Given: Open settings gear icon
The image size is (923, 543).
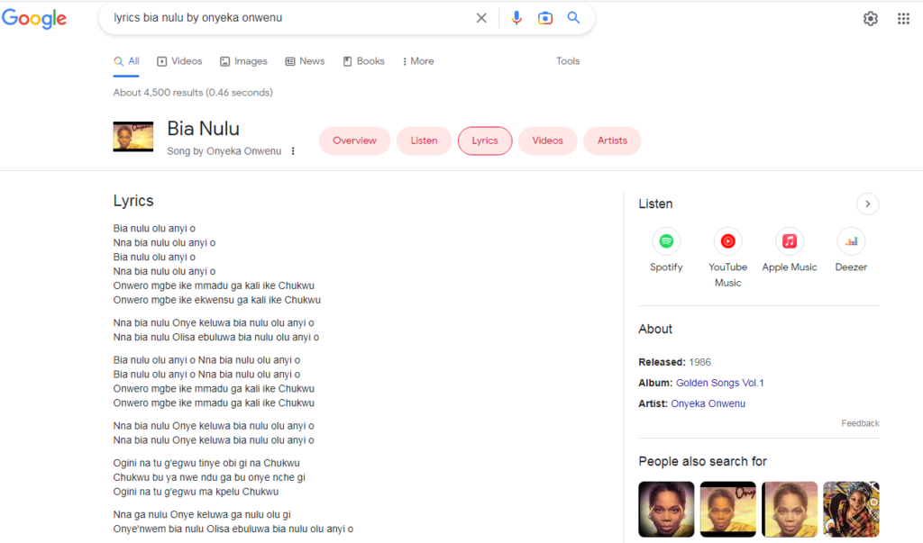Looking at the screenshot, I should pos(870,19).
